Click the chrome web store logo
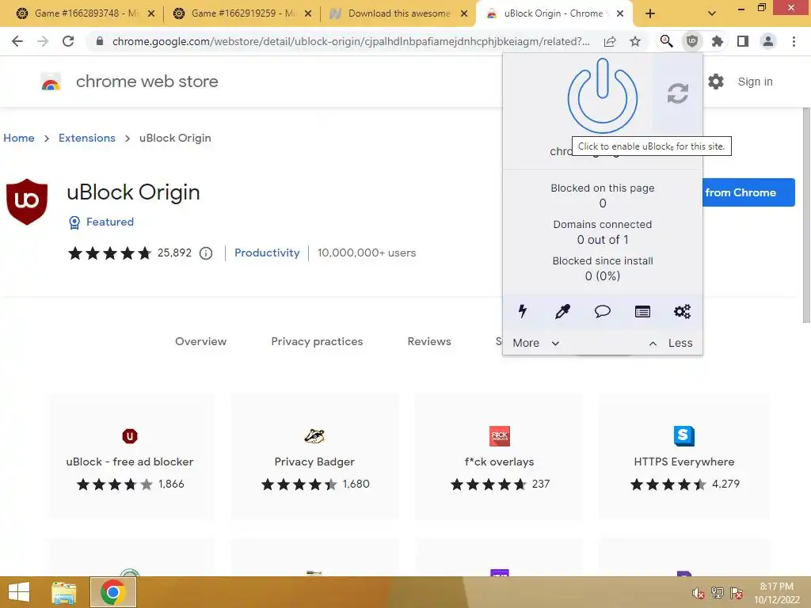 (51, 82)
